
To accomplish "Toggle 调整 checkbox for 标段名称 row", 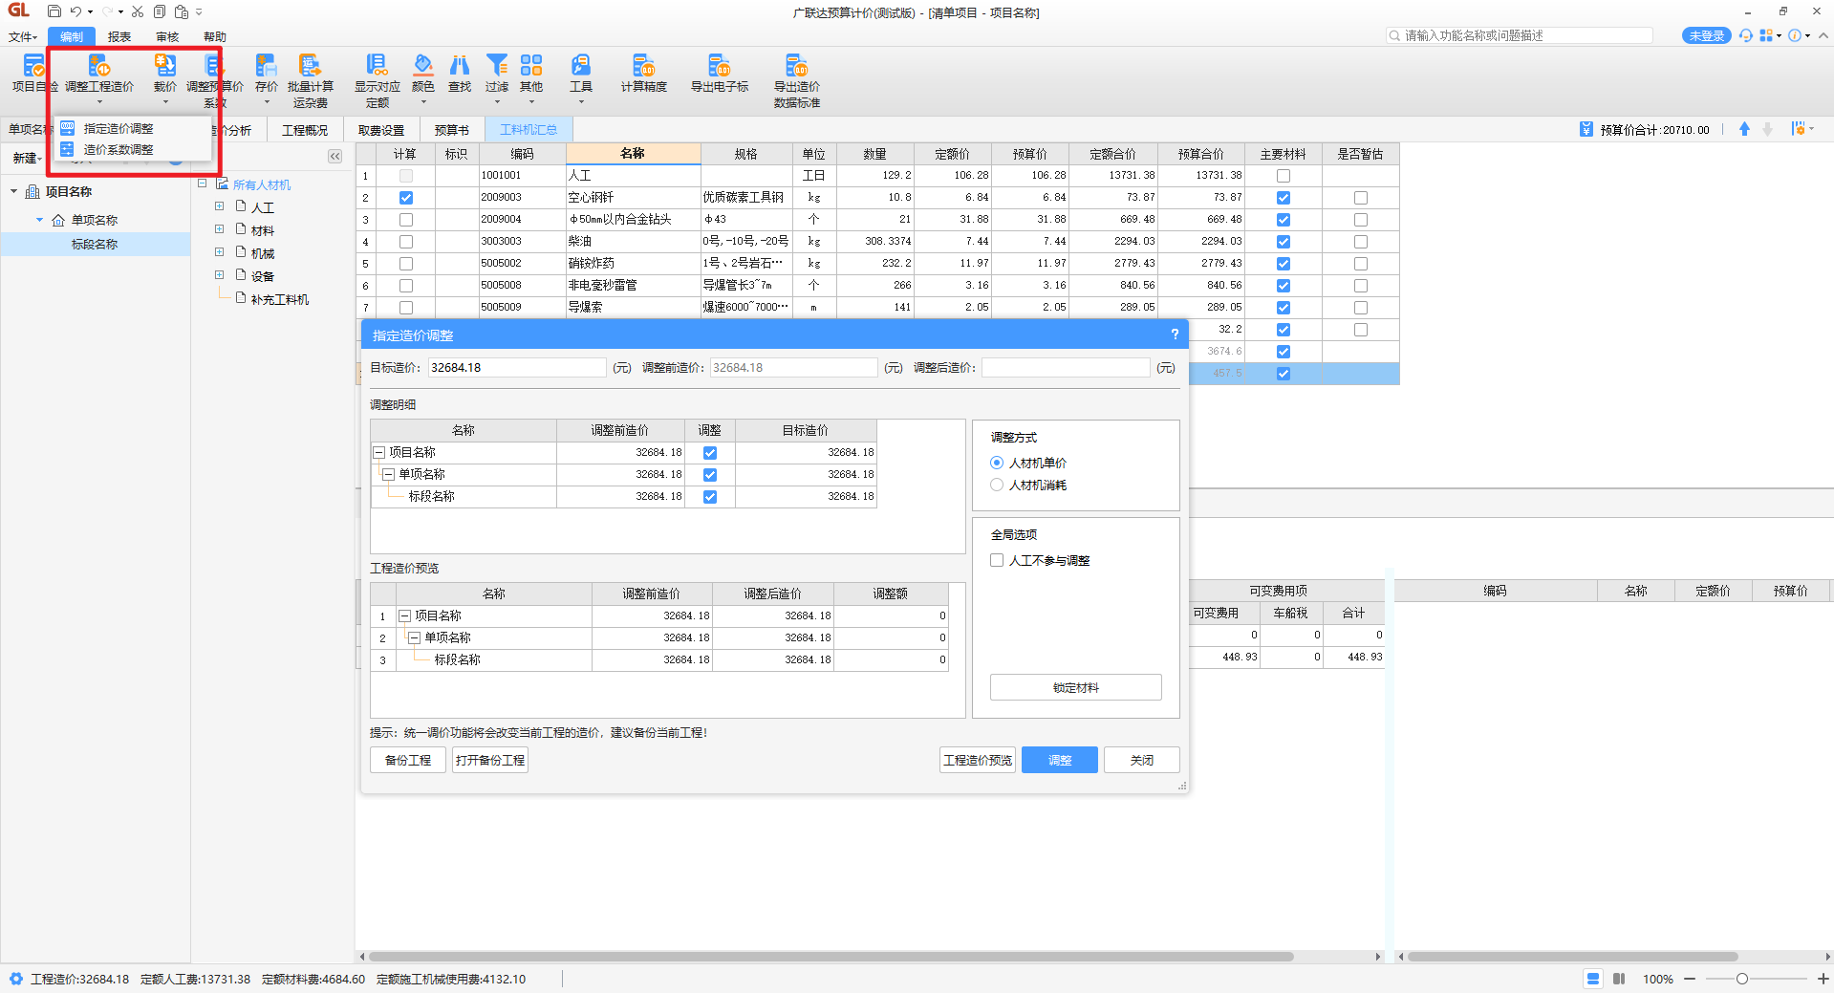I will (x=710, y=497).
